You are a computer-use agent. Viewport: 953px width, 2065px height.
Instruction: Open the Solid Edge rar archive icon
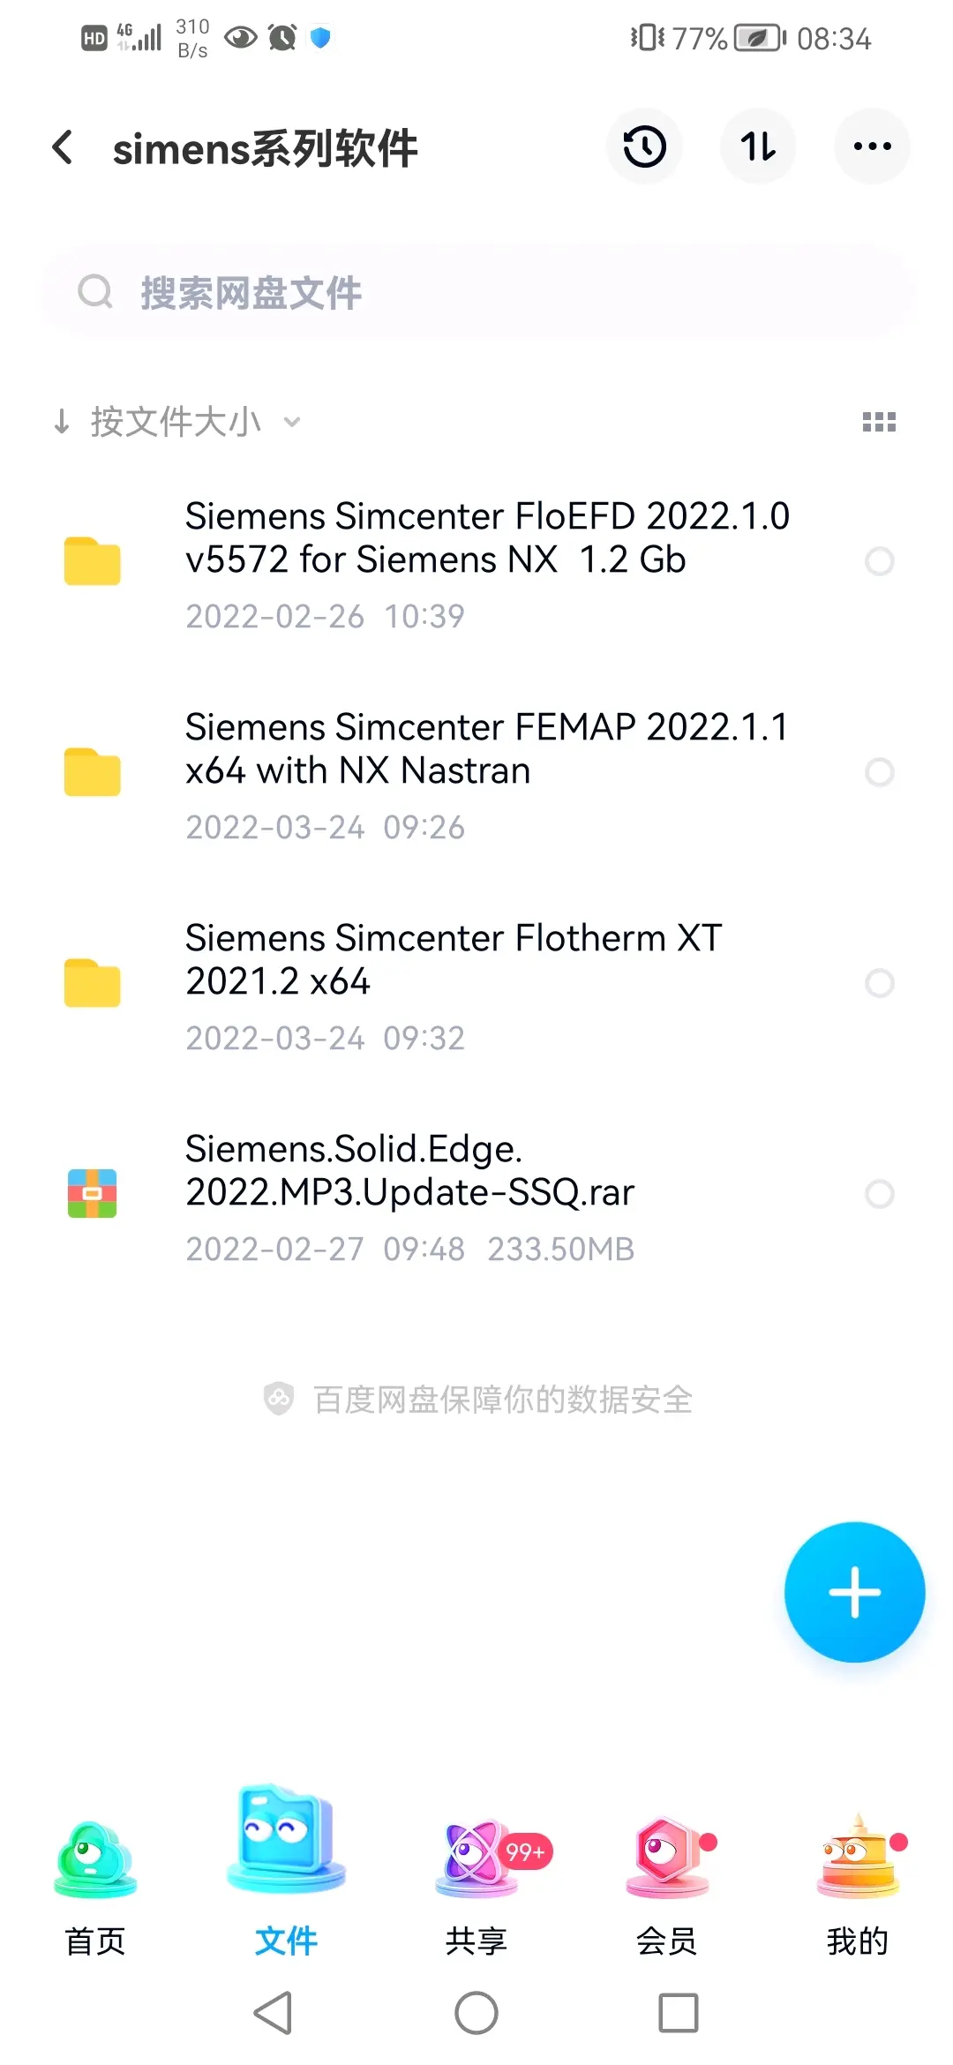click(x=93, y=1194)
